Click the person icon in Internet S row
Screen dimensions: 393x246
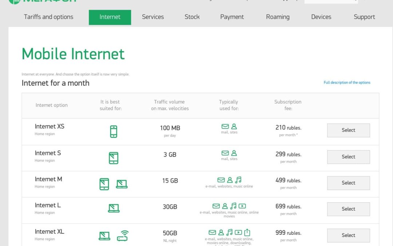(x=234, y=153)
